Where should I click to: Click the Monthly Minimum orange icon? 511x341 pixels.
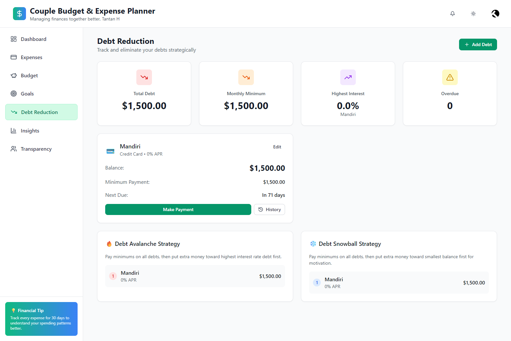[246, 77]
